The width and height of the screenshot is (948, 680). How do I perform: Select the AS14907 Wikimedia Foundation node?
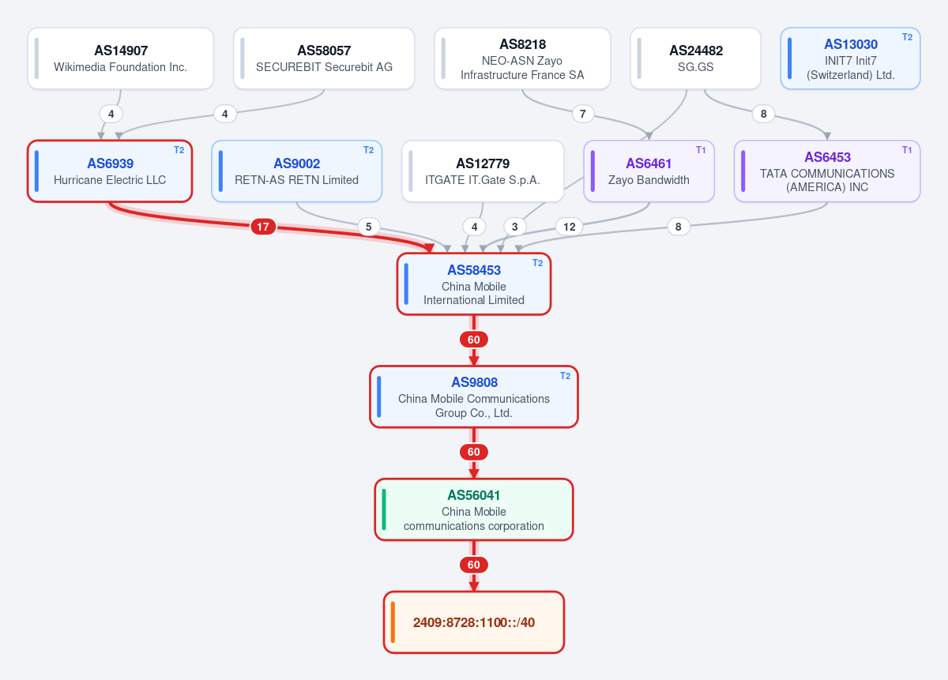(121, 58)
